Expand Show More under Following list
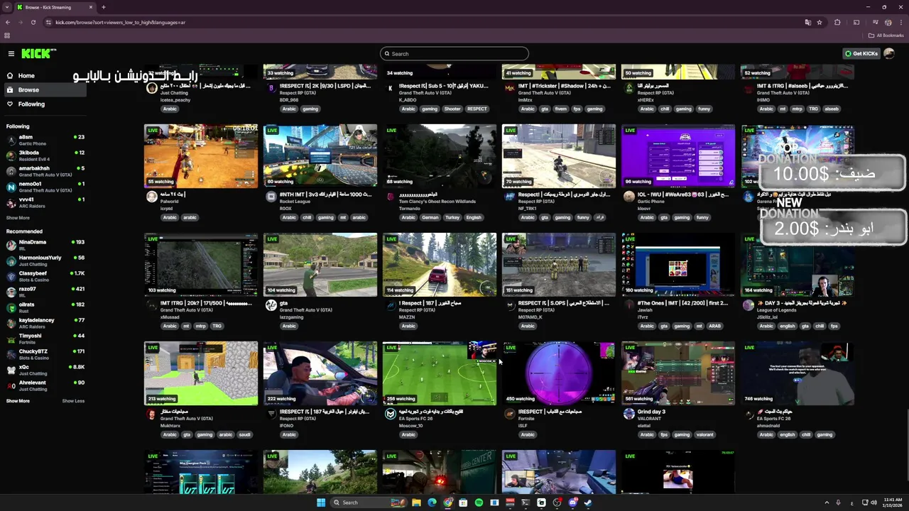 [18, 218]
